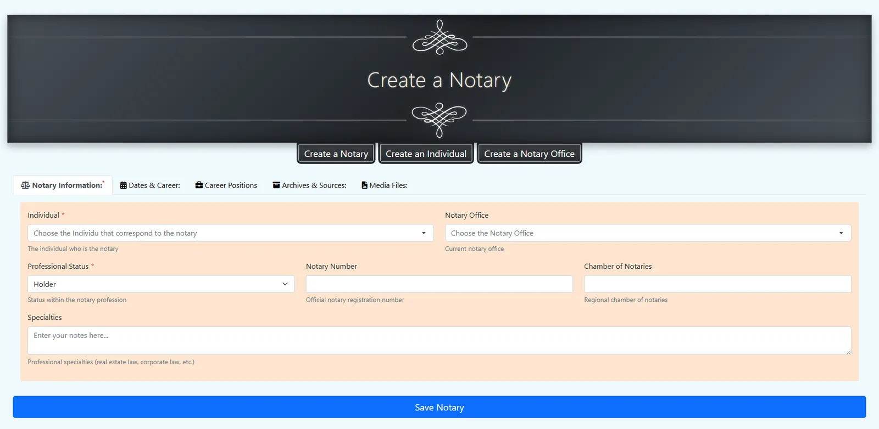The height and width of the screenshot is (429, 879).
Task: Go to the Media Files tab
Action: click(x=385, y=185)
